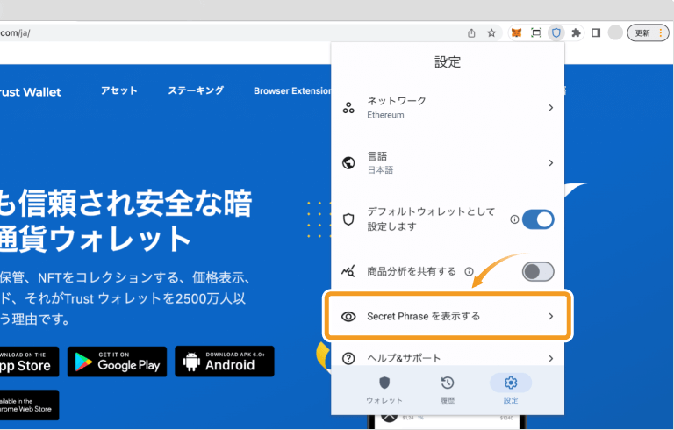This screenshot has width=674, height=430.
Task: Click the globe language icon
Action: click(348, 163)
